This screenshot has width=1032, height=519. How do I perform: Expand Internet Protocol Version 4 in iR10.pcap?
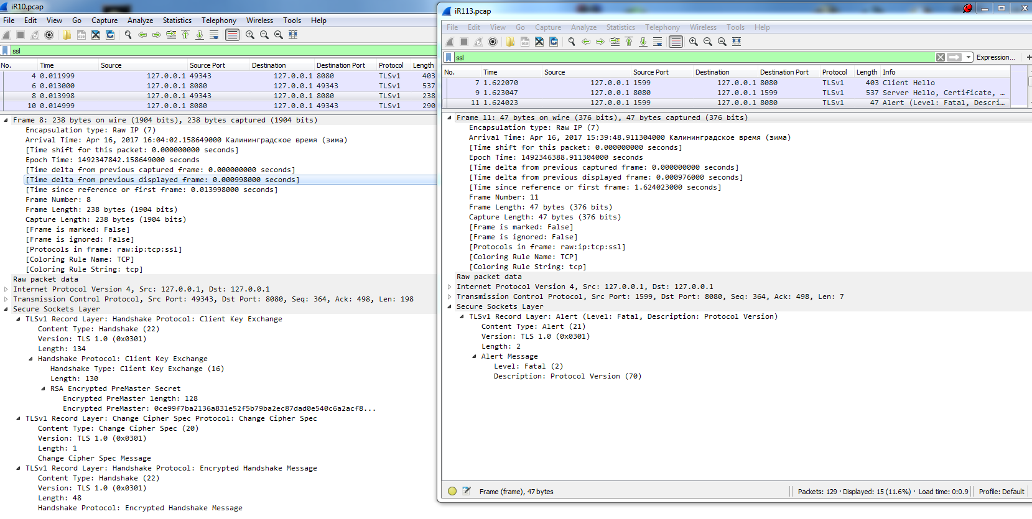[x=6, y=289]
